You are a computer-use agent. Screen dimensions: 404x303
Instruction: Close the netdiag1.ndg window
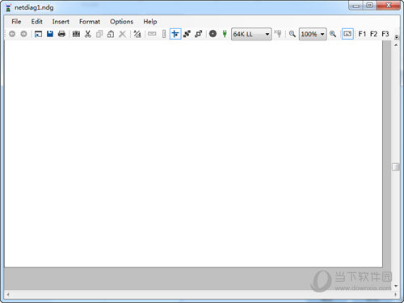point(389,6)
